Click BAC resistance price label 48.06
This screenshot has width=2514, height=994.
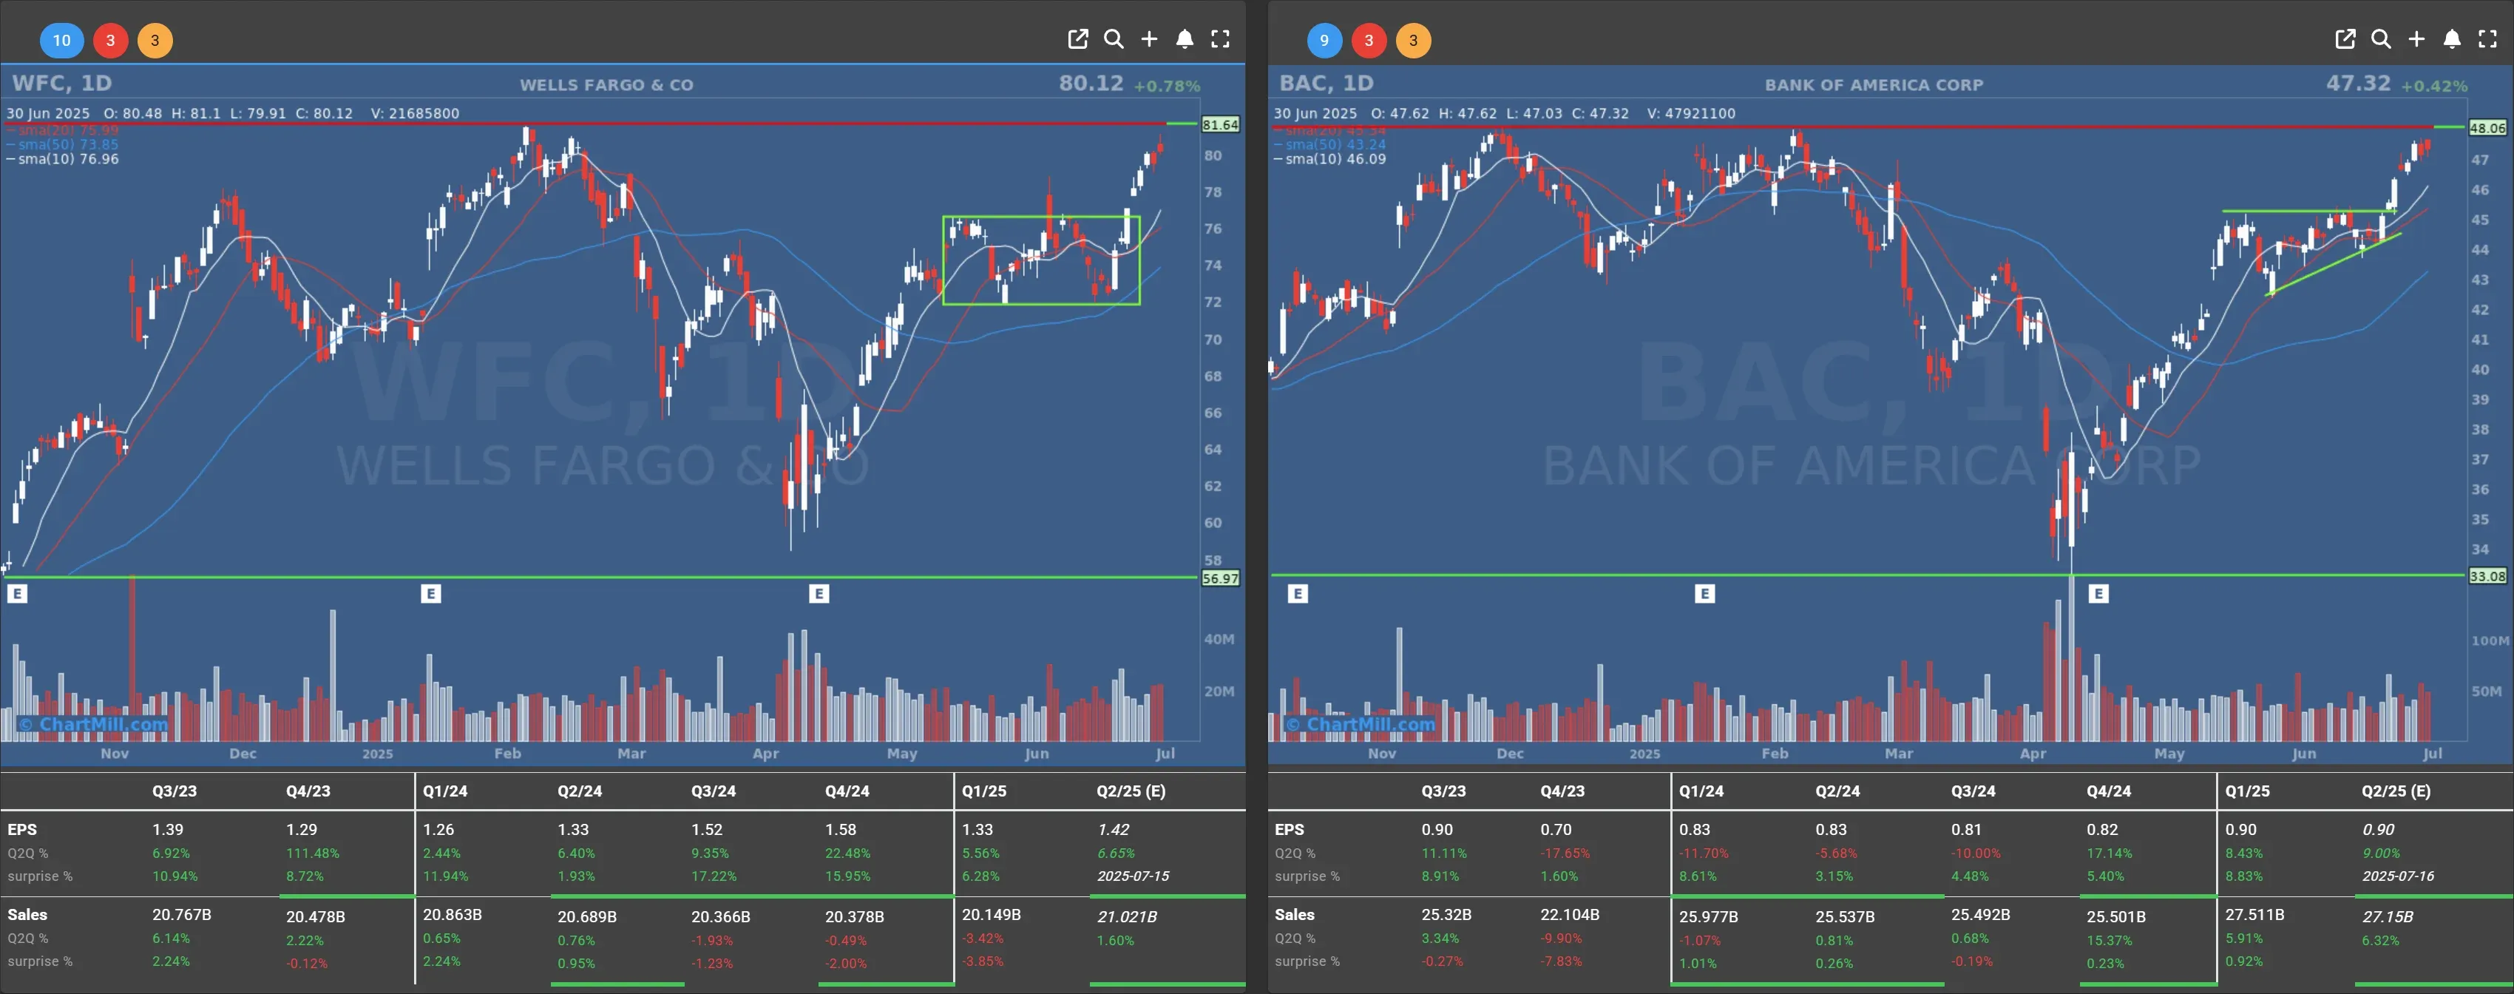[x=2487, y=128]
